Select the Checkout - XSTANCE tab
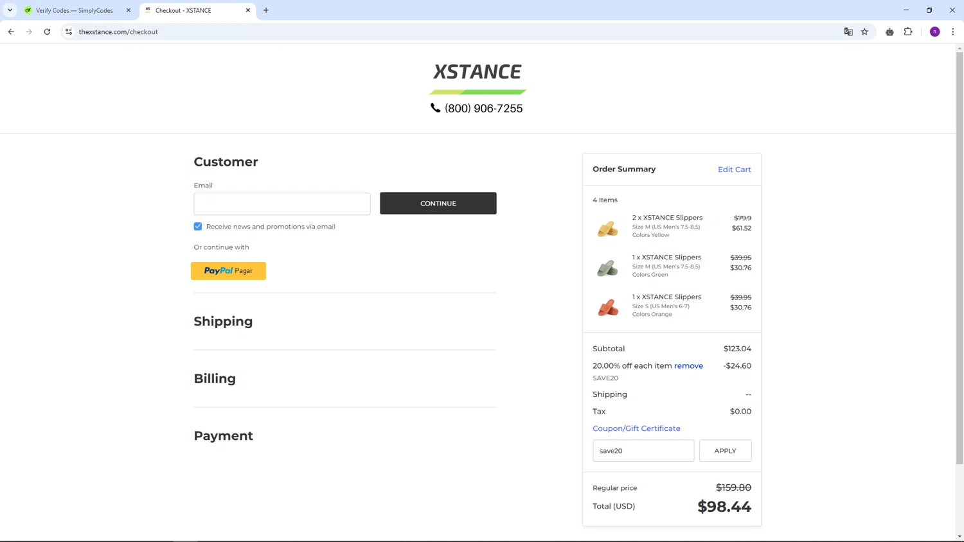The height and width of the screenshot is (542, 964). click(197, 10)
